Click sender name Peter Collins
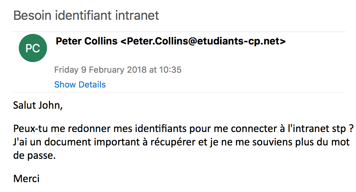Viewport: 356px width, 192px height. click(x=86, y=41)
